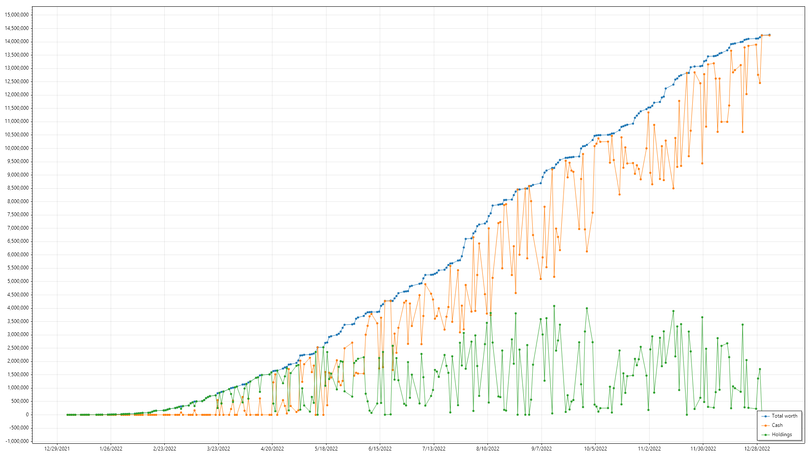Click the Total worth legend entry
811x456 pixels.
(x=779, y=416)
